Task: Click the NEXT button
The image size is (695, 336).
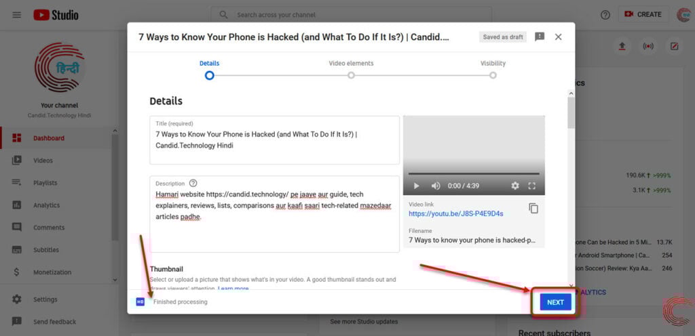Action: [x=555, y=302]
